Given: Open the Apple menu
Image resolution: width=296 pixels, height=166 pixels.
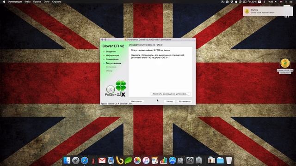Looking at the screenshot, I should tap(4, 2).
